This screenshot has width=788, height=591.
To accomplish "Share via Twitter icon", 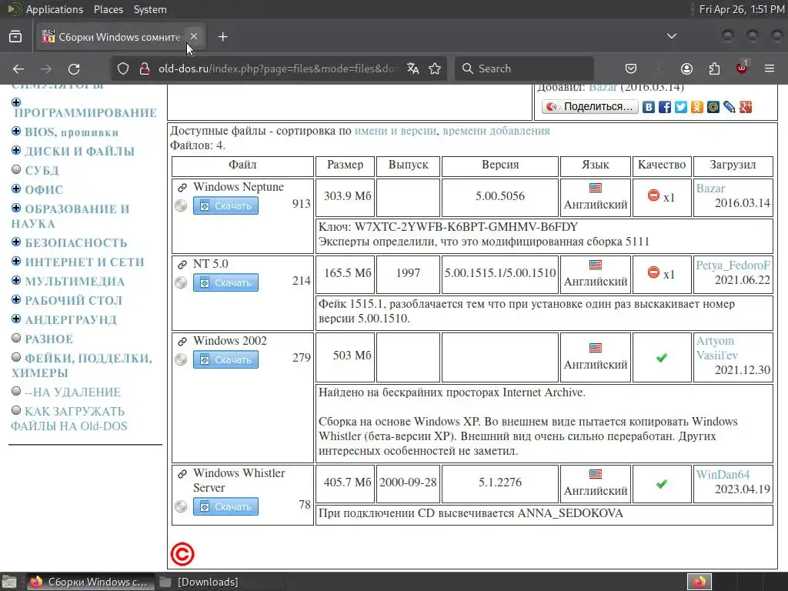I will (x=681, y=107).
